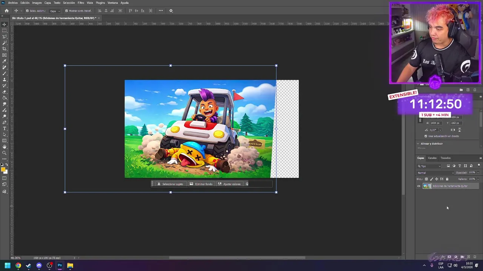
Task: Select the Paint Bucket tool
Action: [5, 98]
